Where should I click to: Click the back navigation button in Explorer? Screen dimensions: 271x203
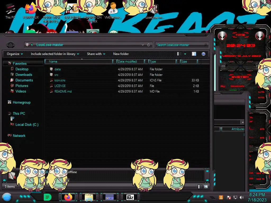point(11,45)
